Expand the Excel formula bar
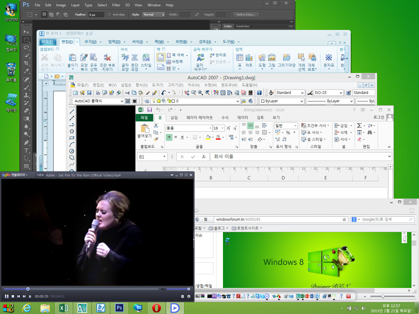The width and height of the screenshot is (419, 314). pyautogui.click(x=389, y=156)
